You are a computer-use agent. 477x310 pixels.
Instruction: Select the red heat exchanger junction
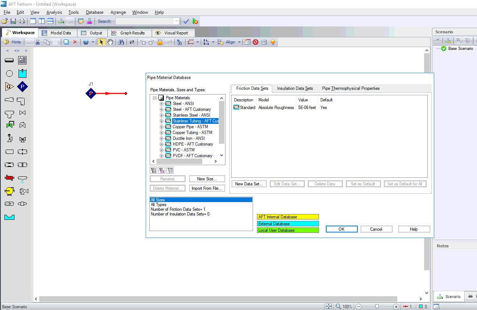[9, 178]
